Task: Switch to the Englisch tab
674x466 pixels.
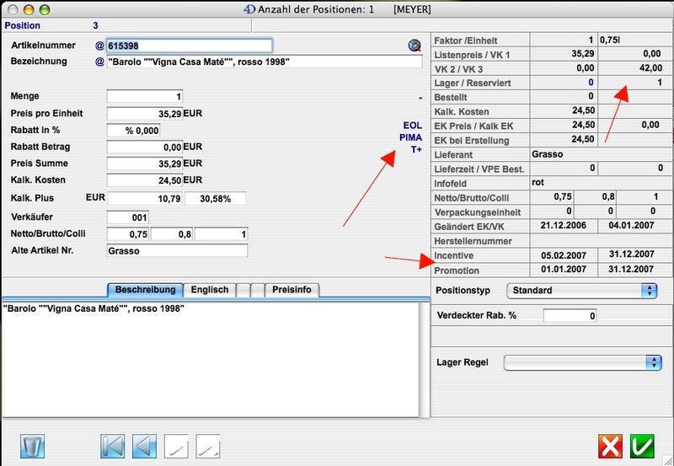Action: tap(210, 290)
